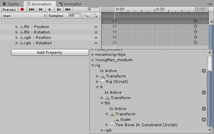Select Scale under lfik Transform
The width and height of the screenshot is (214, 134).
pos(125,119)
